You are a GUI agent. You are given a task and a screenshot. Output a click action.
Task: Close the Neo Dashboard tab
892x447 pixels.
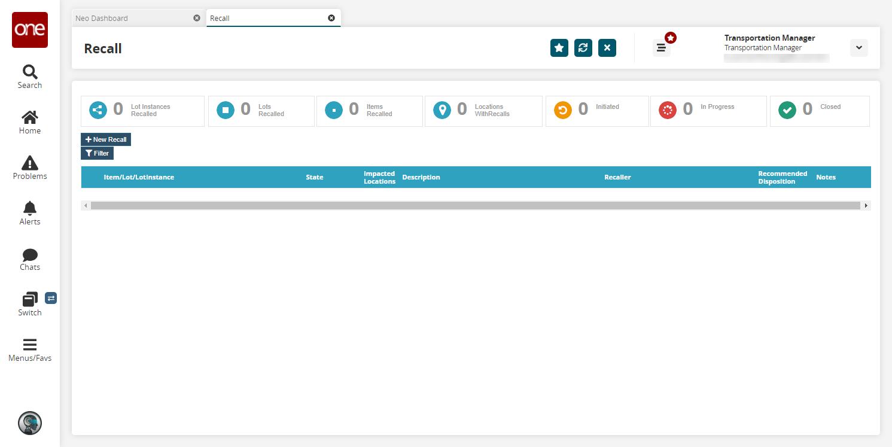[x=197, y=18]
